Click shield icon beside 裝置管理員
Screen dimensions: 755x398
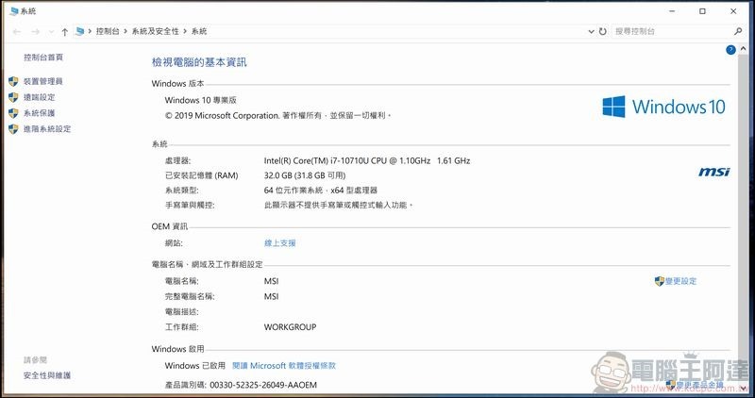click(x=13, y=81)
